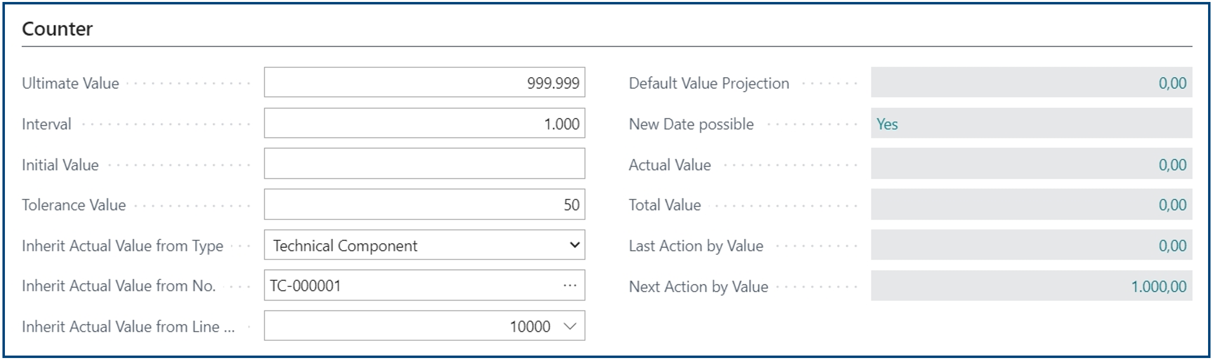Click the Total Value read-only field

coord(1031,204)
